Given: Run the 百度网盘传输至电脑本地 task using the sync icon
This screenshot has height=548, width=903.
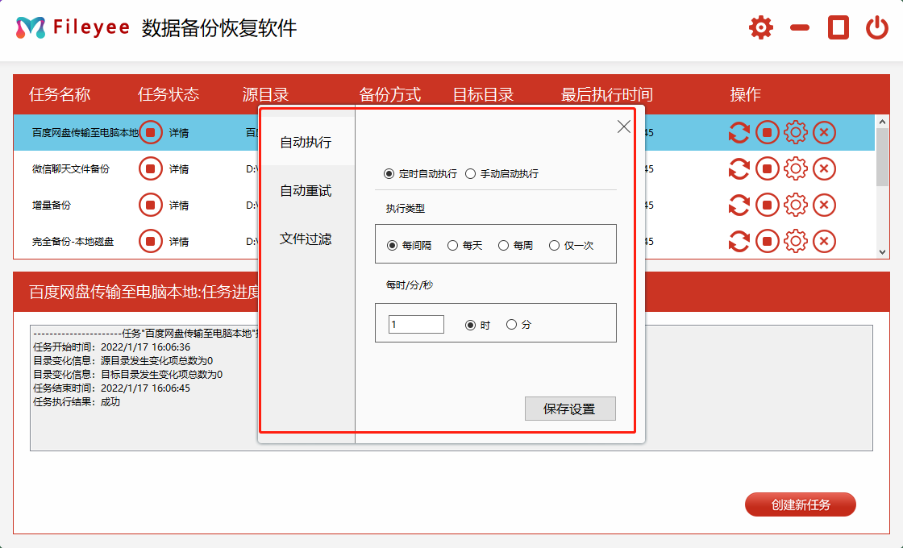Looking at the screenshot, I should click(x=739, y=132).
